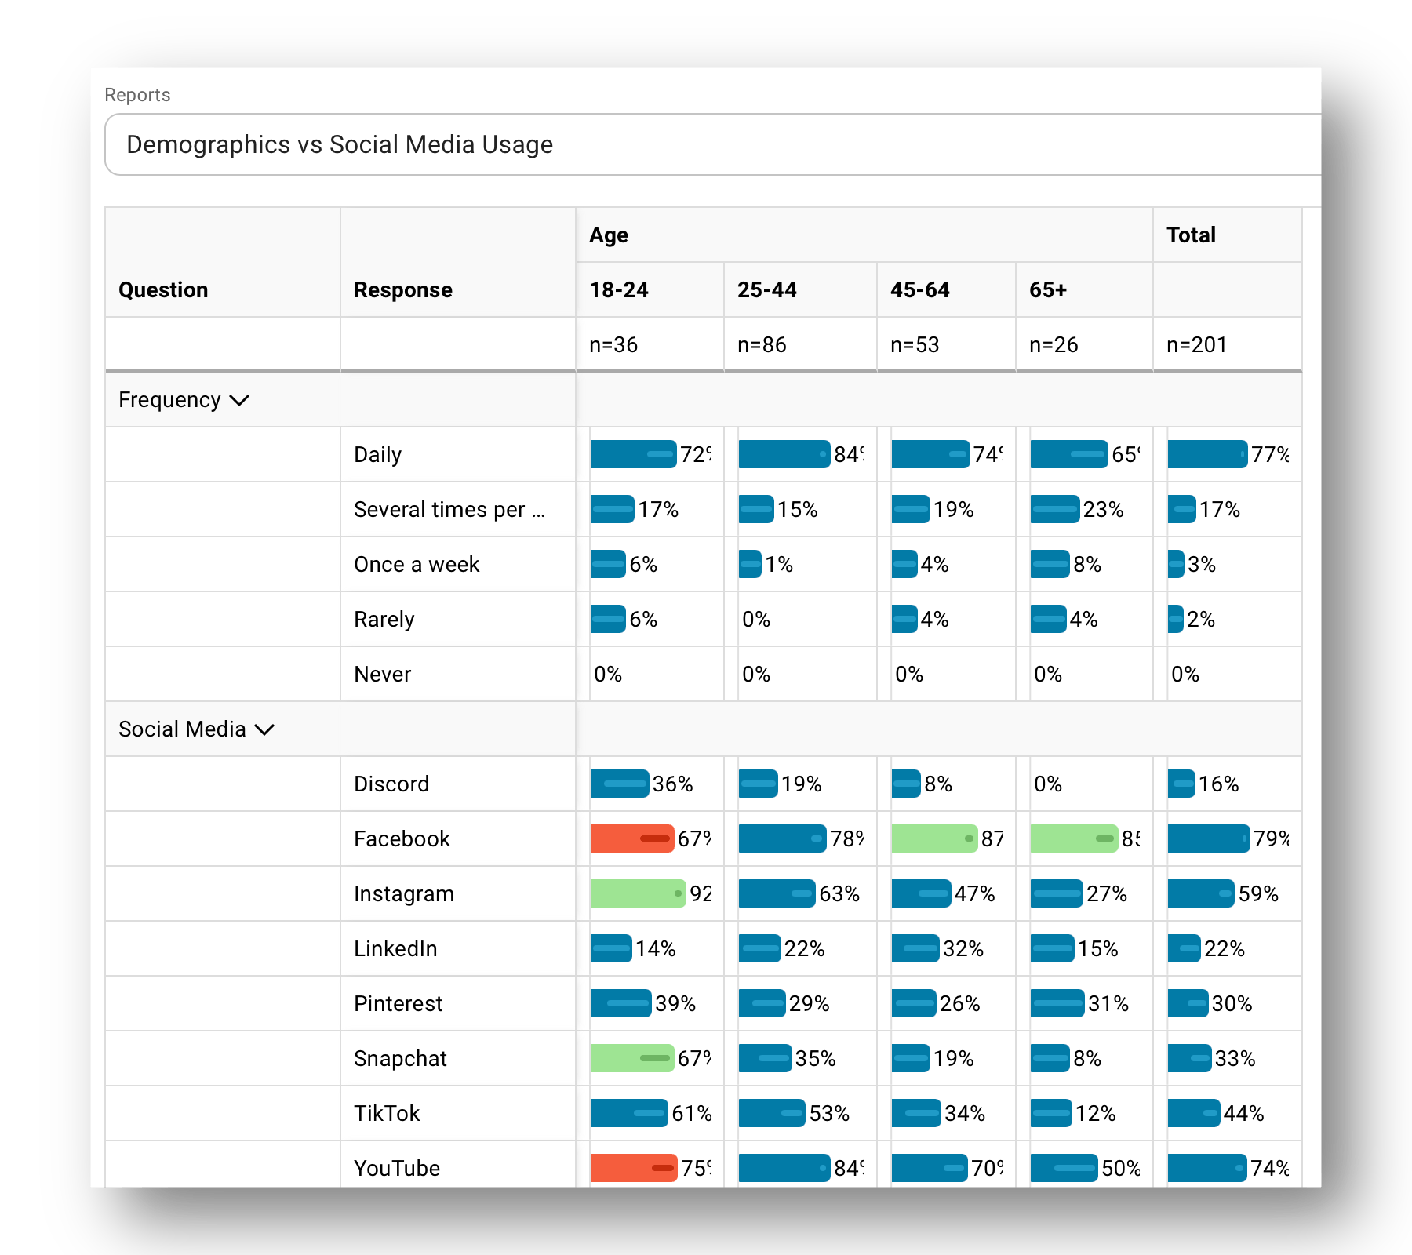Viewport: 1412px width, 1255px height.
Task: Click the green Snapchat bar for 18-24
Action: [x=631, y=1058]
